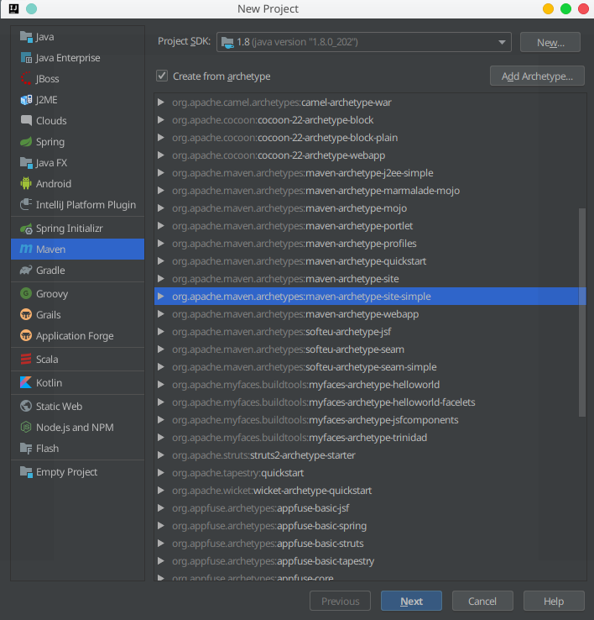Click the Gradle elephant icon
Image resolution: width=594 pixels, height=620 pixels.
tap(26, 271)
